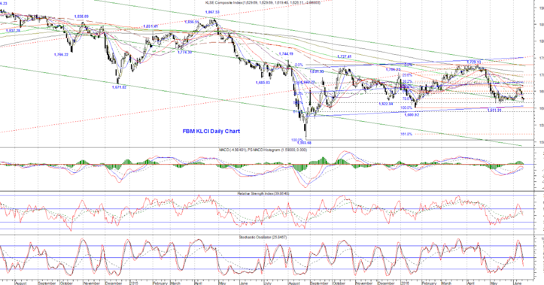Select the July label on the time axis

(269, 283)
